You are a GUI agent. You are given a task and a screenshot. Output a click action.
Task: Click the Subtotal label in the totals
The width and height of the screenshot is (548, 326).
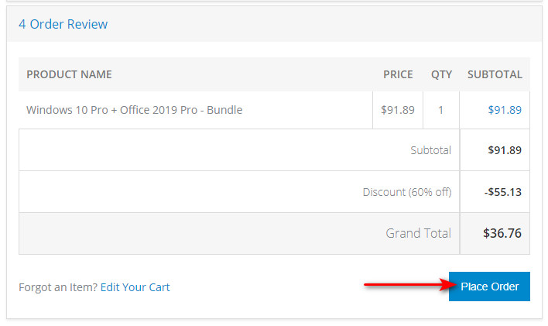point(430,150)
